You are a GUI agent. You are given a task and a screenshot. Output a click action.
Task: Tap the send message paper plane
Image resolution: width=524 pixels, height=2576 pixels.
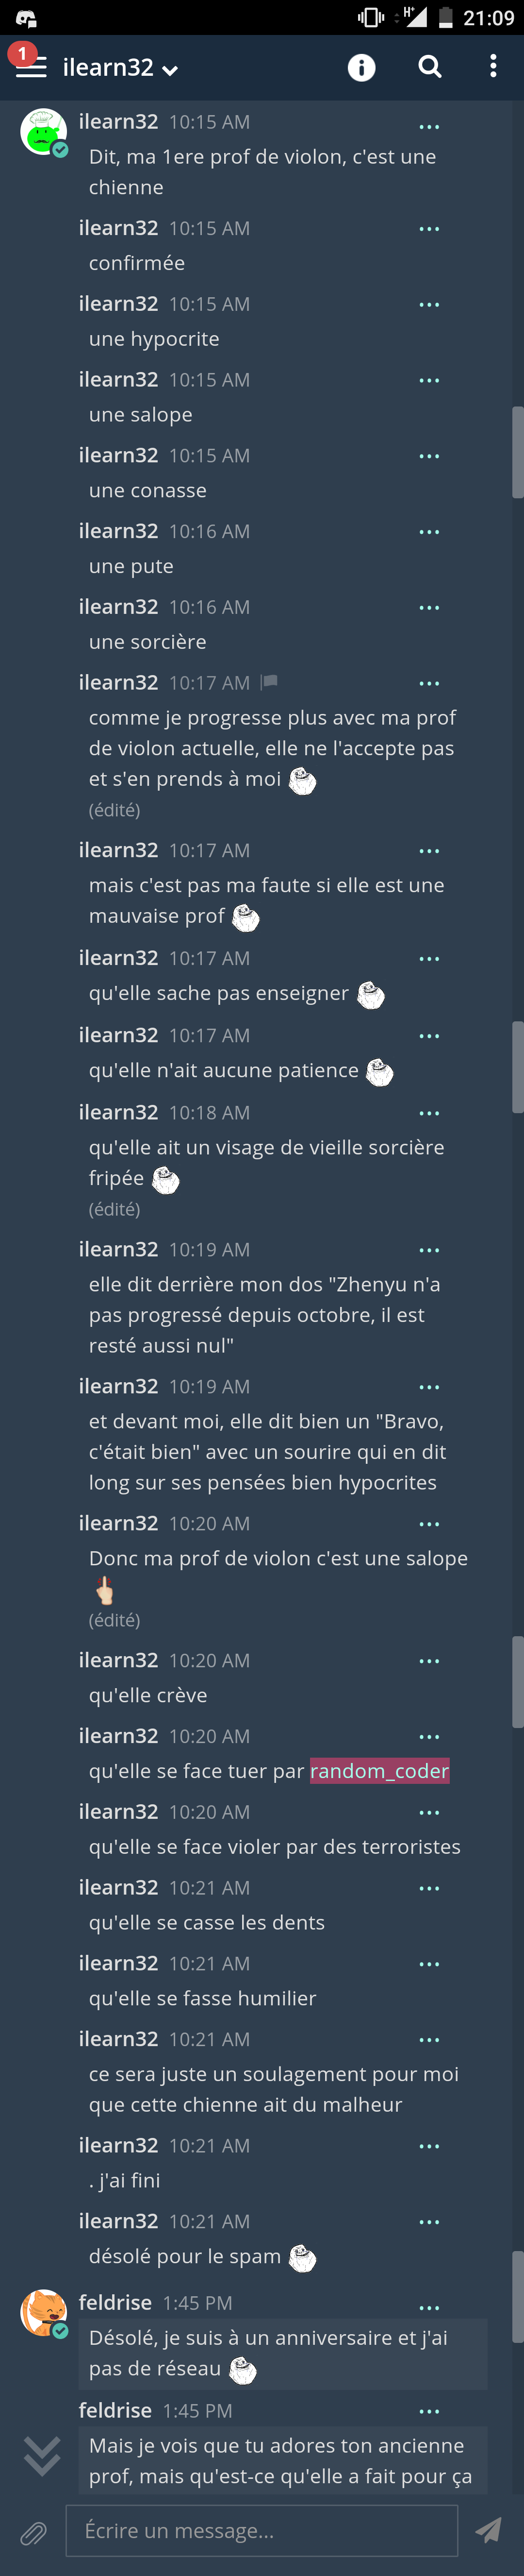click(488, 2531)
